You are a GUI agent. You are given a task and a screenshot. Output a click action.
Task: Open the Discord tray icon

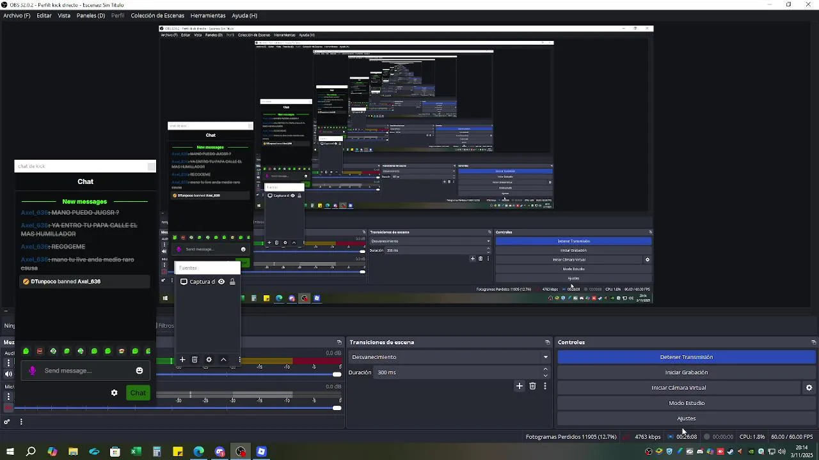pyautogui.click(x=700, y=452)
